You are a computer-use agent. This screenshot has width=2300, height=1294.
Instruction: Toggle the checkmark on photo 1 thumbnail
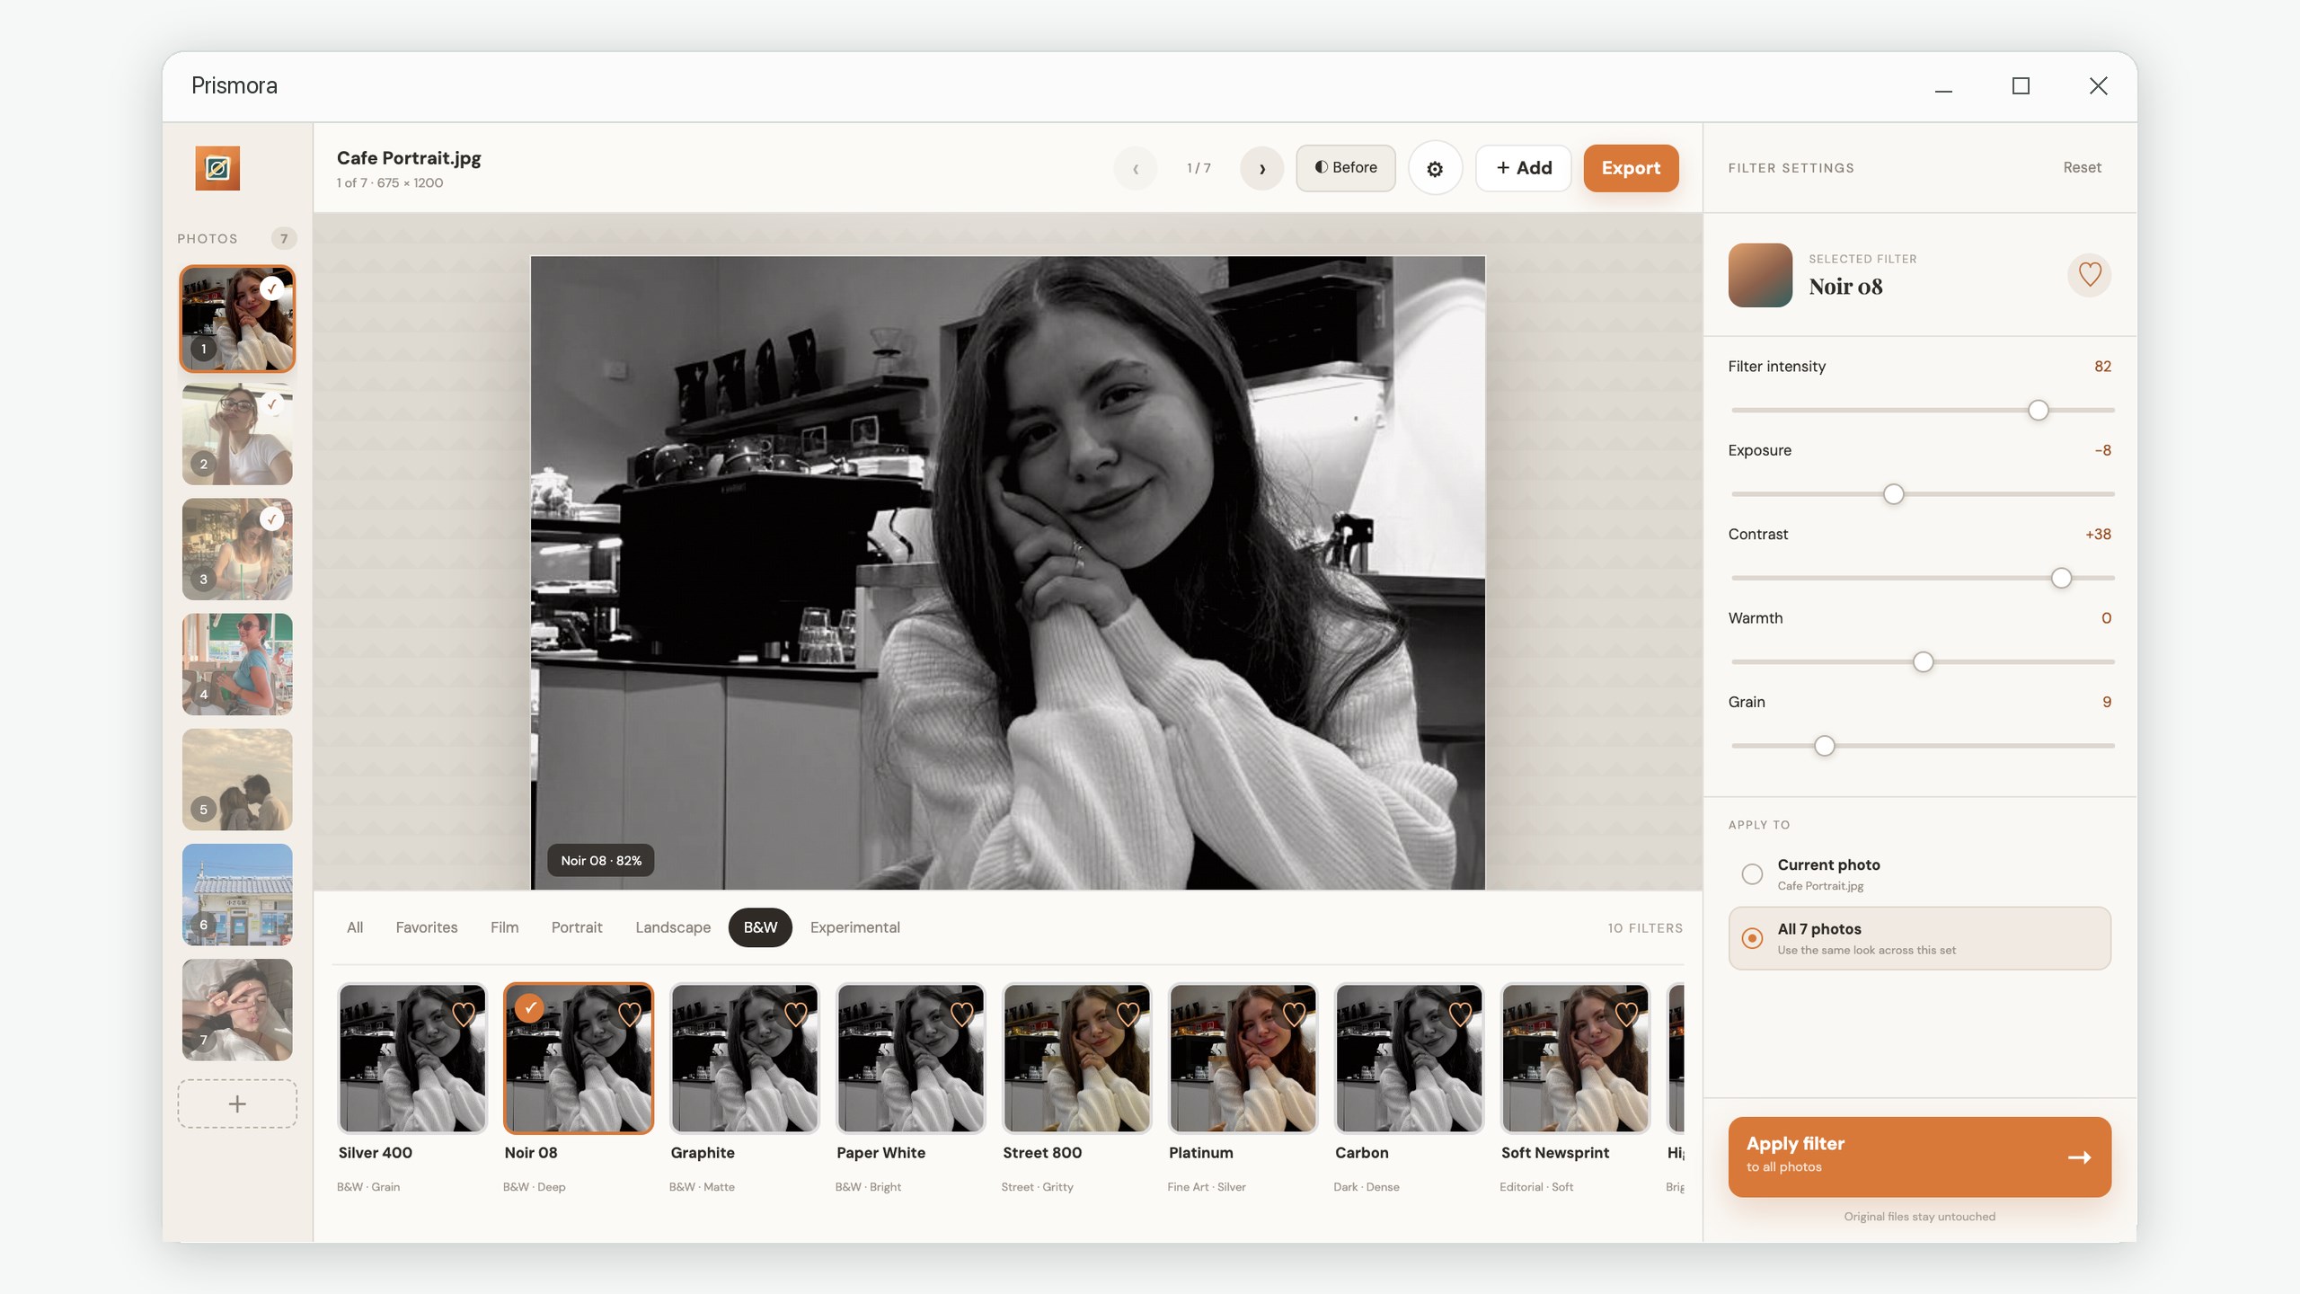(272, 288)
